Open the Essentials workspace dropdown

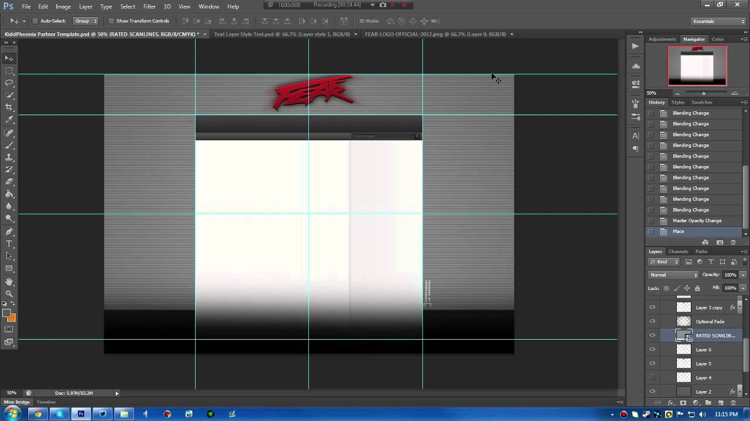pyautogui.click(x=719, y=21)
